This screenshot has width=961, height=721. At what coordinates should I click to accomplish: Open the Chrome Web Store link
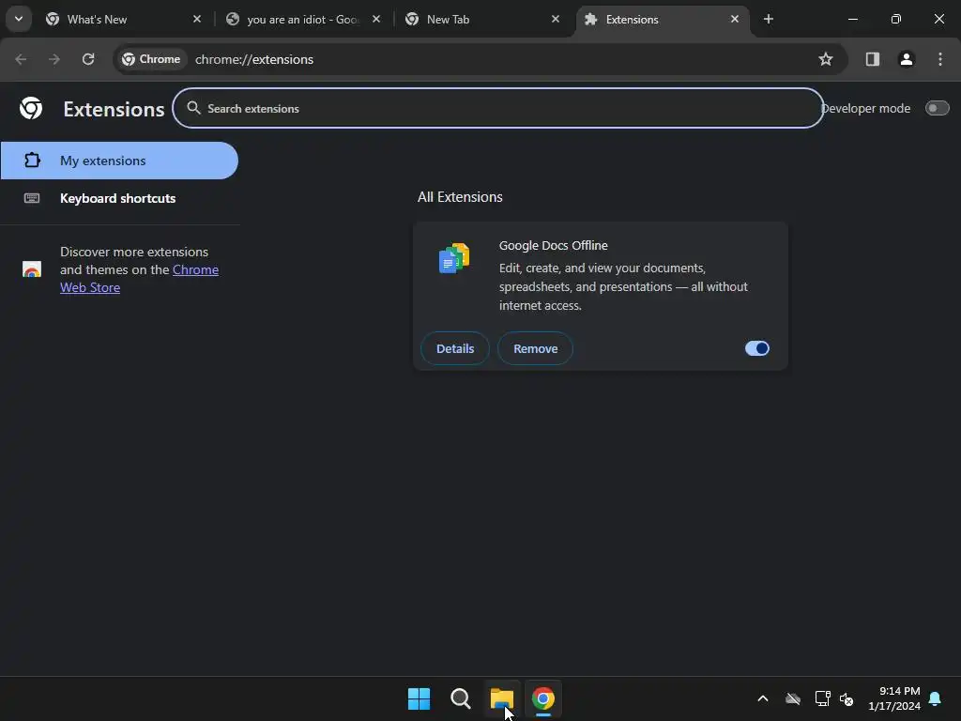point(139,278)
